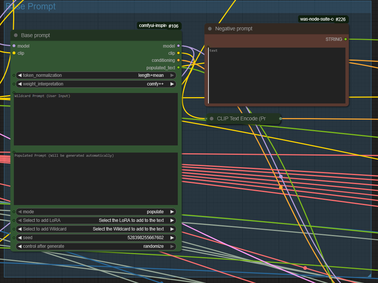Screen dimensions: 378x283
Task: Click into the Wildcard Prompt text area
Action: pos(96,120)
